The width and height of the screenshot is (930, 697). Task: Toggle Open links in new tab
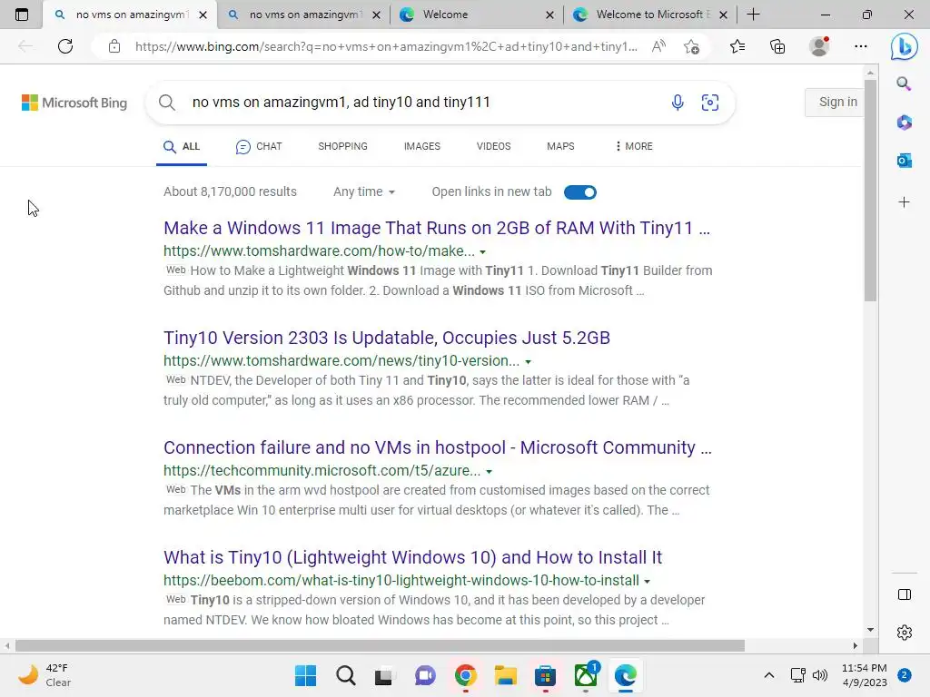coord(580,192)
